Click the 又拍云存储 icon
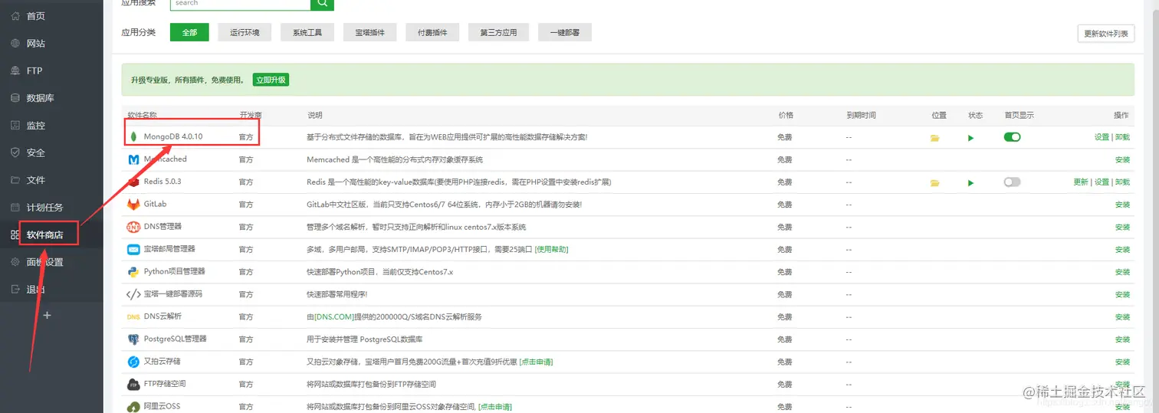This screenshot has width=1159, height=413. (133, 362)
